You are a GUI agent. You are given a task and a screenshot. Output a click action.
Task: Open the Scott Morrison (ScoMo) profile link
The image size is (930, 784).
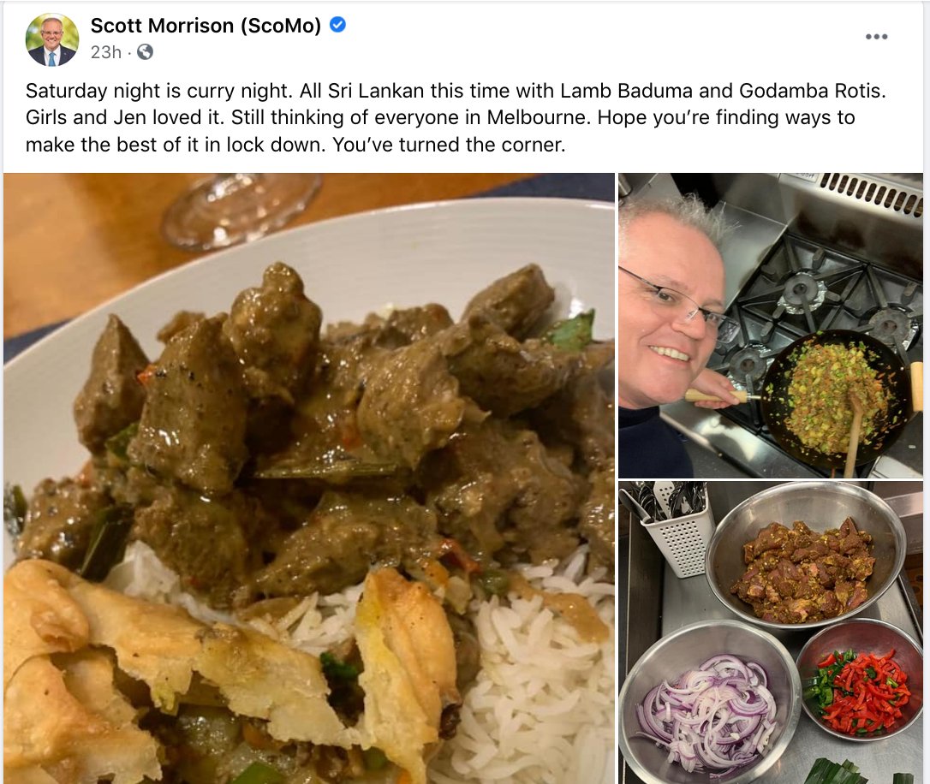[206, 26]
